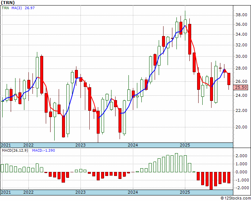Viewport: 251px width, 201px height.
Task: Click the current price tag 25.50
Action: tap(241, 88)
